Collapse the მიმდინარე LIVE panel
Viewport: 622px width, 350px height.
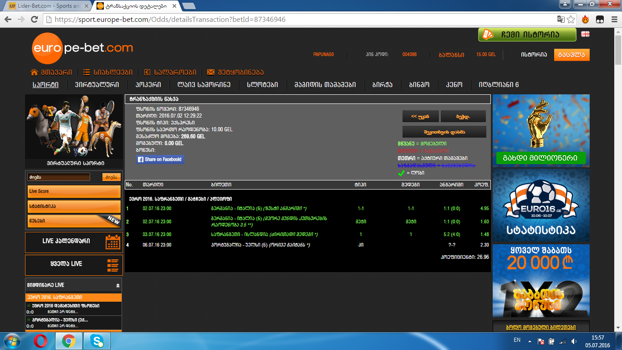pos(118,285)
